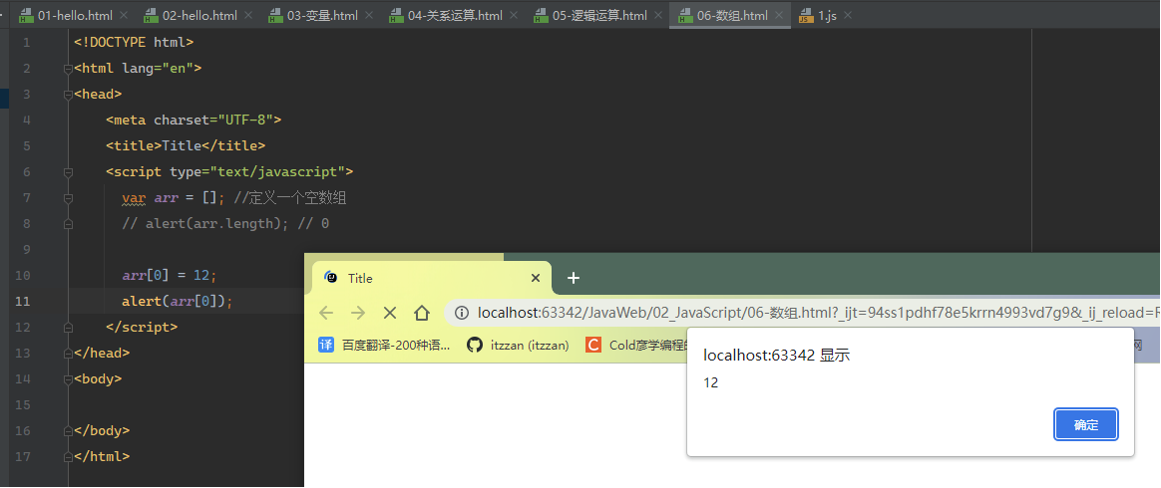Screen dimensions: 1161x488
Task: Open a new browser tab with plus
Action: pos(574,278)
